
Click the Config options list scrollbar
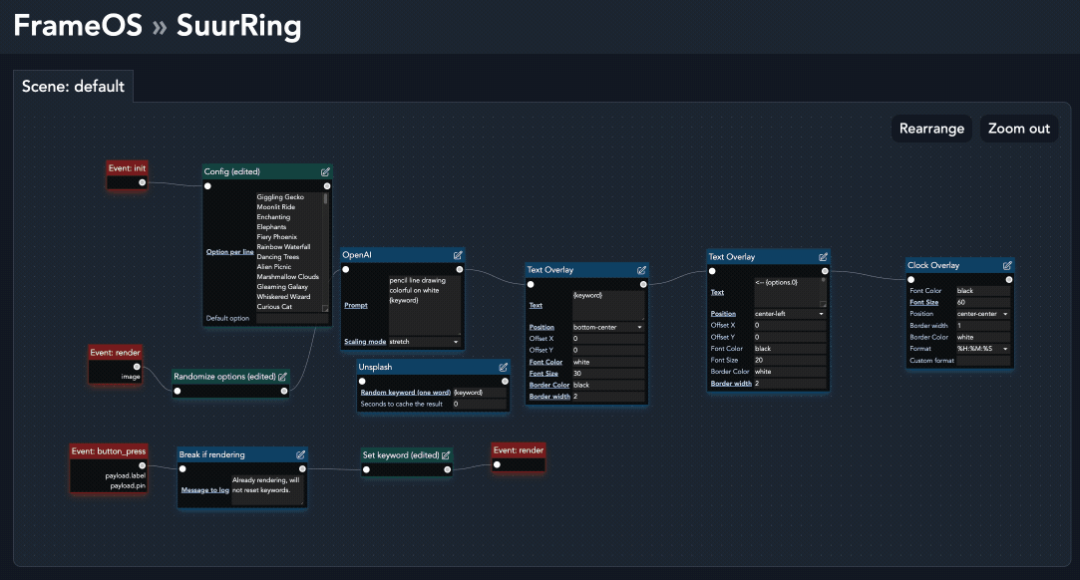pyautogui.click(x=325, y=199)
